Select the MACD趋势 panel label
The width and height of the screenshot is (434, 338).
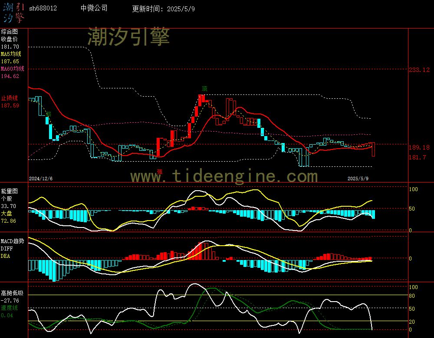(x=13, y=241)
